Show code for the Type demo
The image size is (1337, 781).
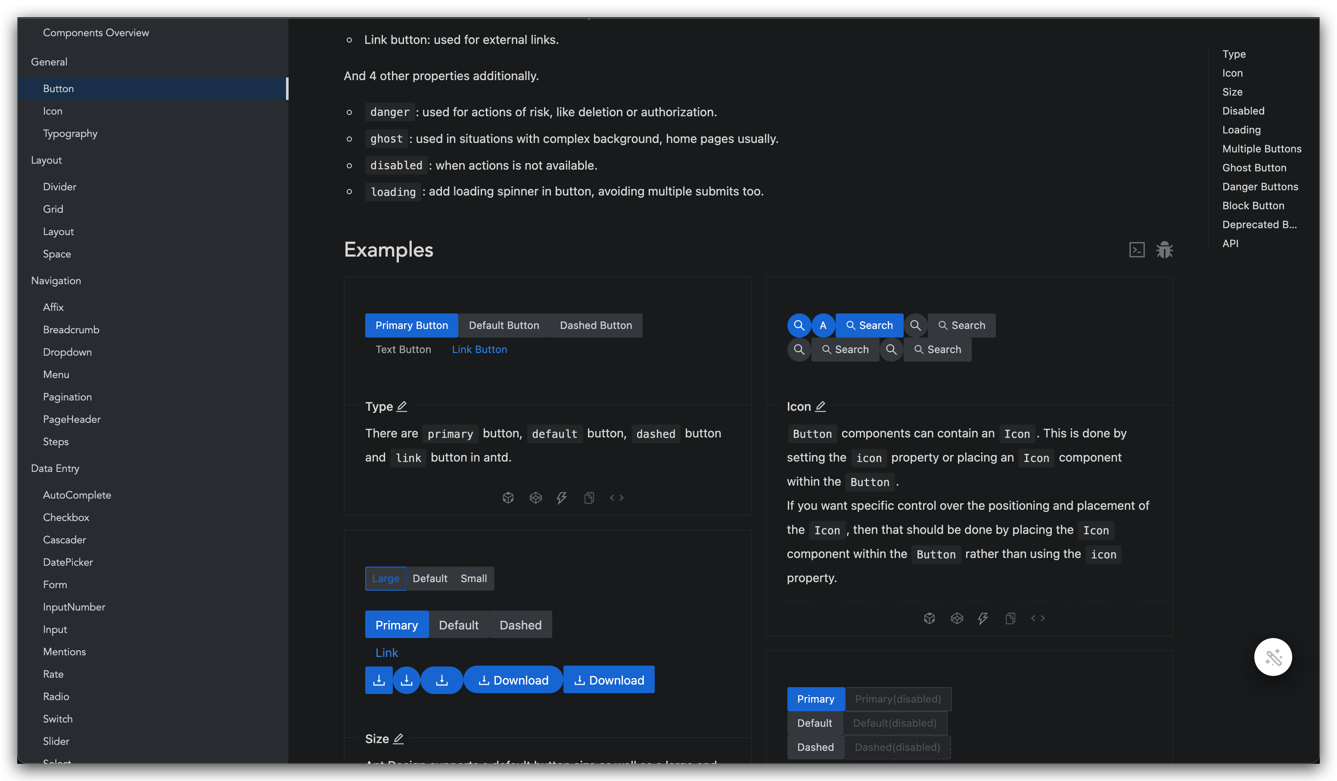tap(616, 497)
